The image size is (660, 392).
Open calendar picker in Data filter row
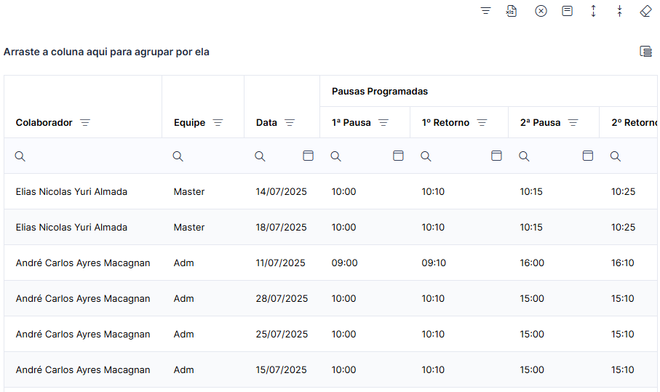coord(308,156)
